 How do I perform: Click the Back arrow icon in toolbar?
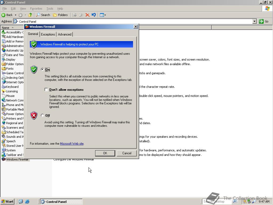(3, 15)
